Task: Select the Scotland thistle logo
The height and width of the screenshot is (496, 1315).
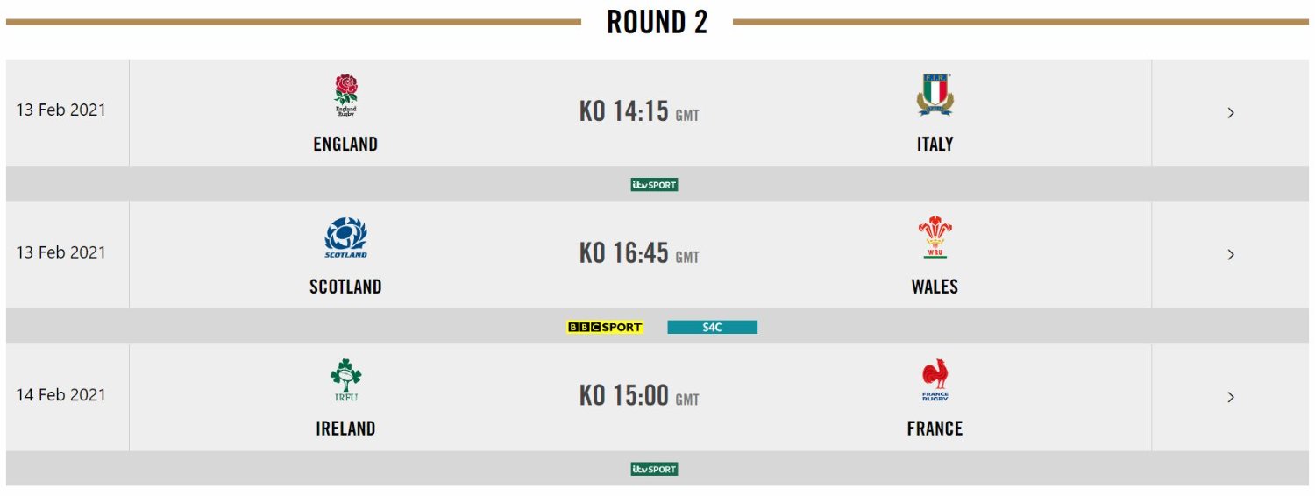Action: tap(345, 237)
